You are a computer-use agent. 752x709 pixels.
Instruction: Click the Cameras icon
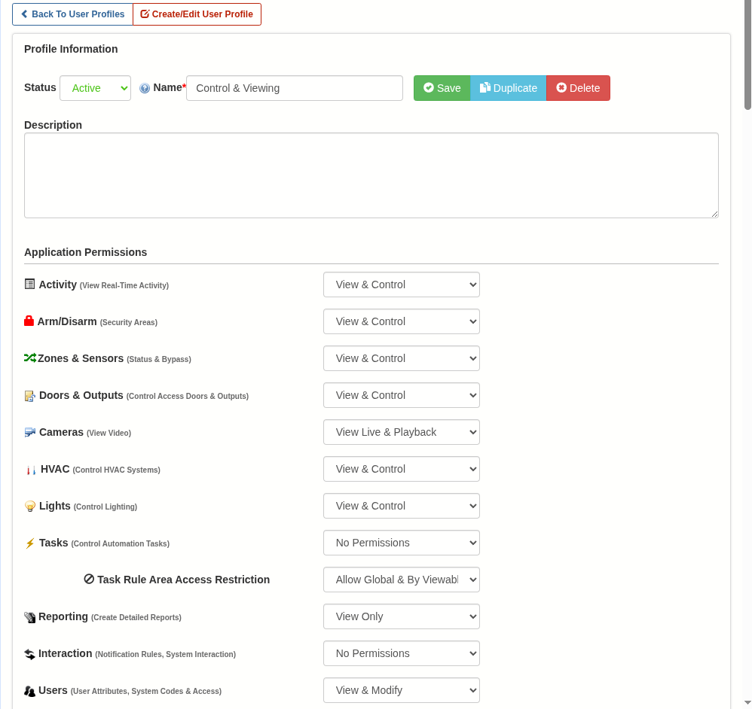pyautogui.click(x=30, y=432)
